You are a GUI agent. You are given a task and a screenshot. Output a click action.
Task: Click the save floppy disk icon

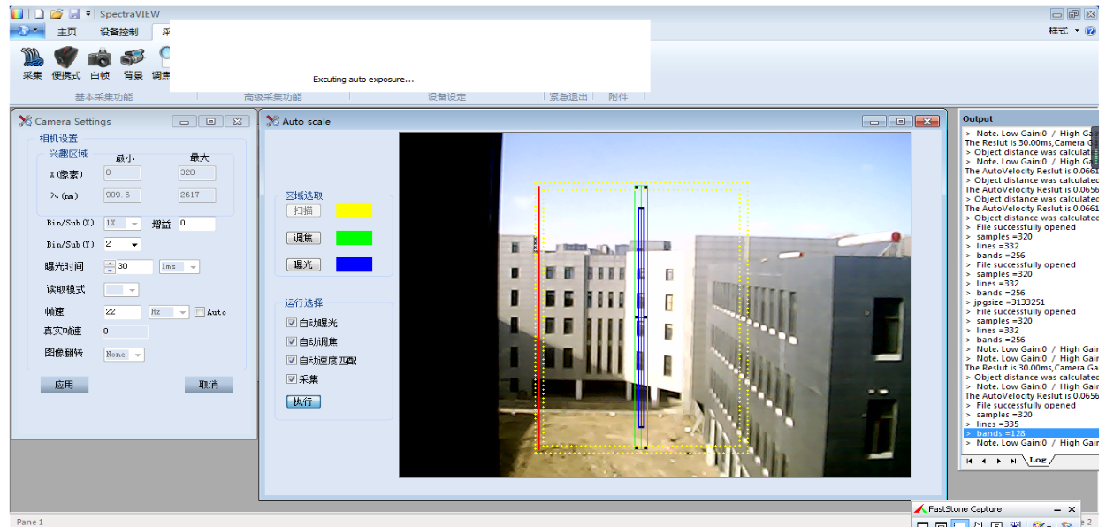coord(74,14)
